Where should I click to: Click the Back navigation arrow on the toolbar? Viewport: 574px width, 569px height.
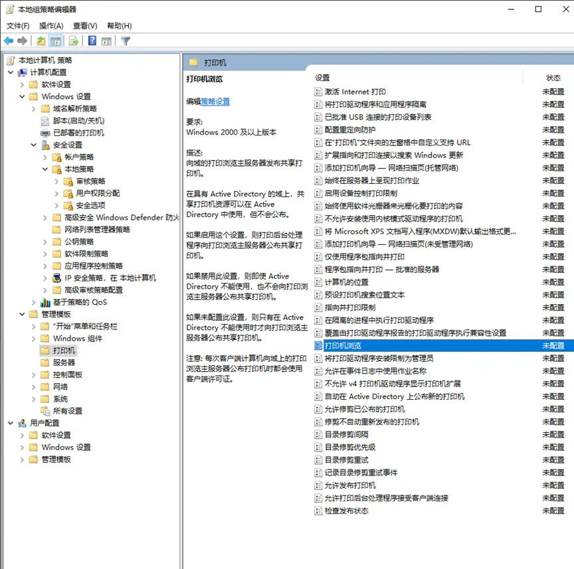9,41
